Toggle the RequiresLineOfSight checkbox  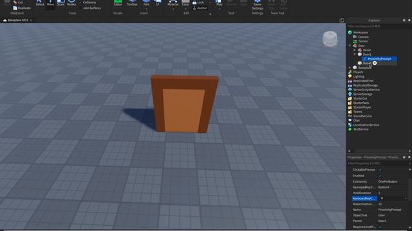(380, 227)
